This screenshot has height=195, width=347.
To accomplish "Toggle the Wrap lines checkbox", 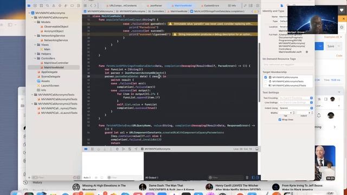I will pos(280,120).
